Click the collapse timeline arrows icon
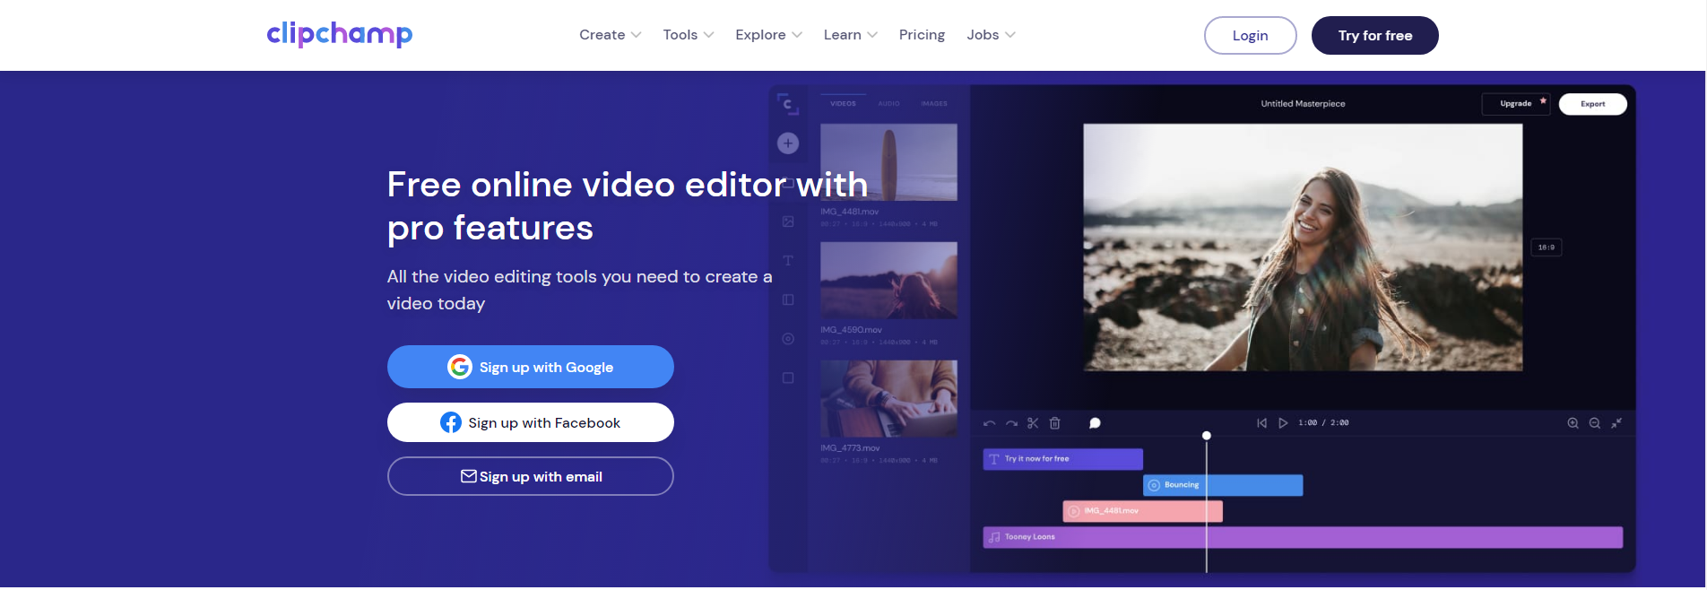 coord(1616,423)
